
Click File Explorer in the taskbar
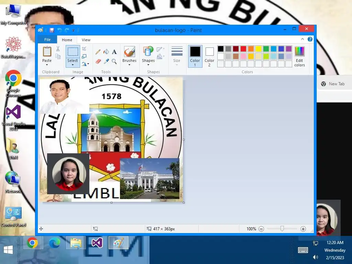click(x=76, y=243)
